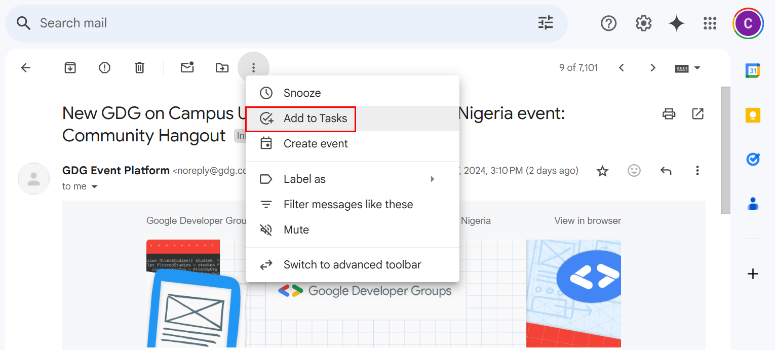
Task: Delete the email using the trash icon
Action: pos(140,67)
